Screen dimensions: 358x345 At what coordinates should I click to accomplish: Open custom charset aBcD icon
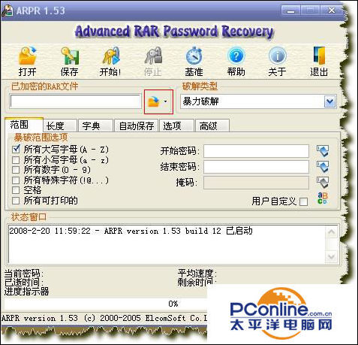point(323,198)
